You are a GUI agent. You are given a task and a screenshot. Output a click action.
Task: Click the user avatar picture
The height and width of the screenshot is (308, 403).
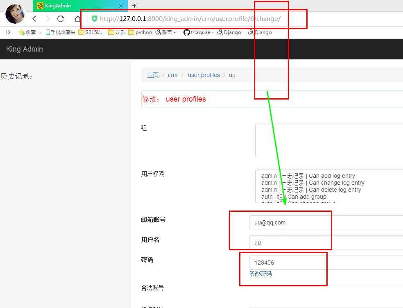tap(15, 14)
